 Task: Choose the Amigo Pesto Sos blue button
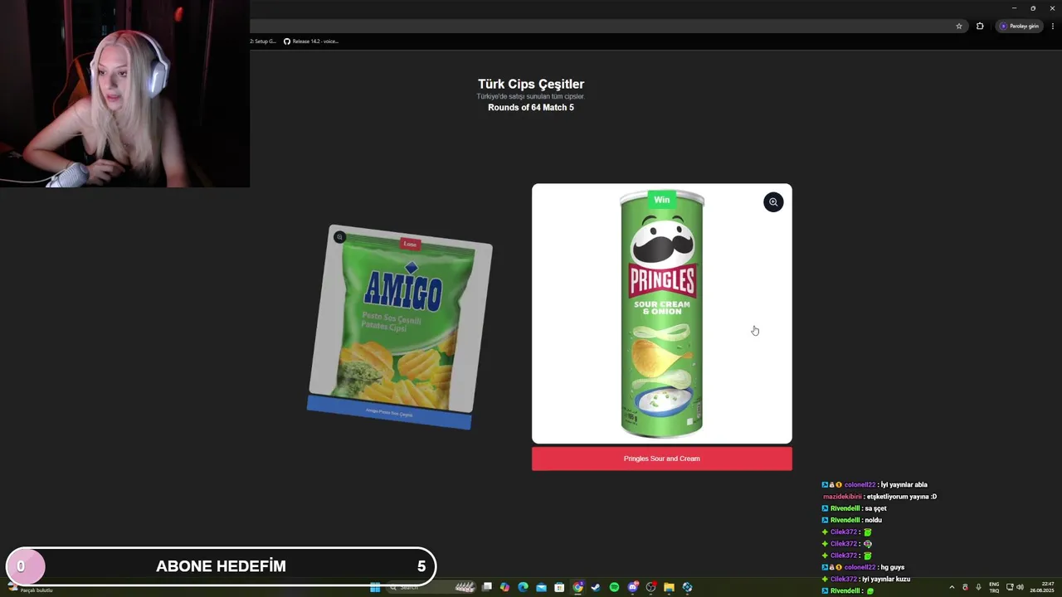389,412
